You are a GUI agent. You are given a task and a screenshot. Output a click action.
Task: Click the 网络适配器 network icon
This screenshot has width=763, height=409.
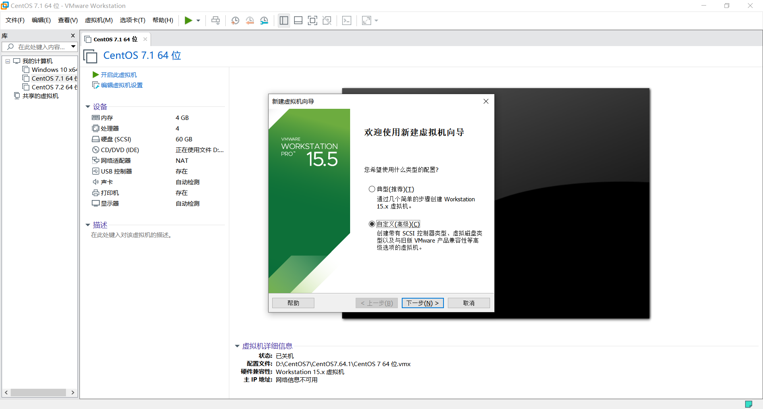click(96, 160)
